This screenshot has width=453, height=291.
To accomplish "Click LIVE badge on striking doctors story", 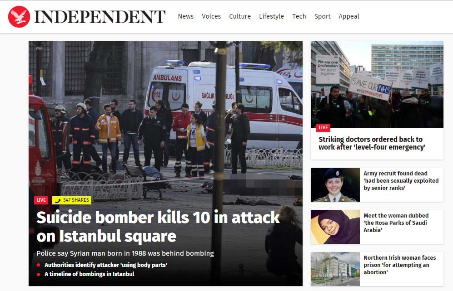I will (323, 127).
